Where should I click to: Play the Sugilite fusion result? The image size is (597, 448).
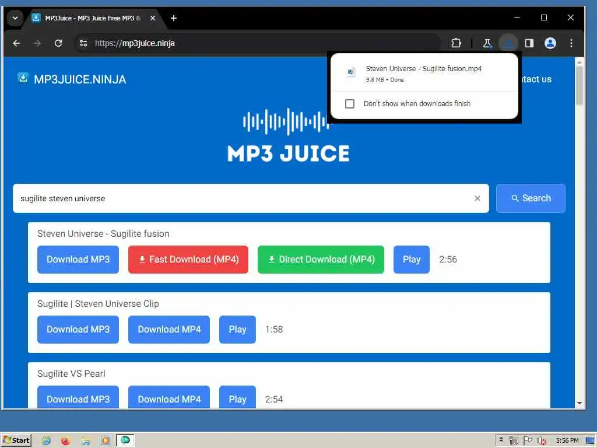[x=412, y=260]
